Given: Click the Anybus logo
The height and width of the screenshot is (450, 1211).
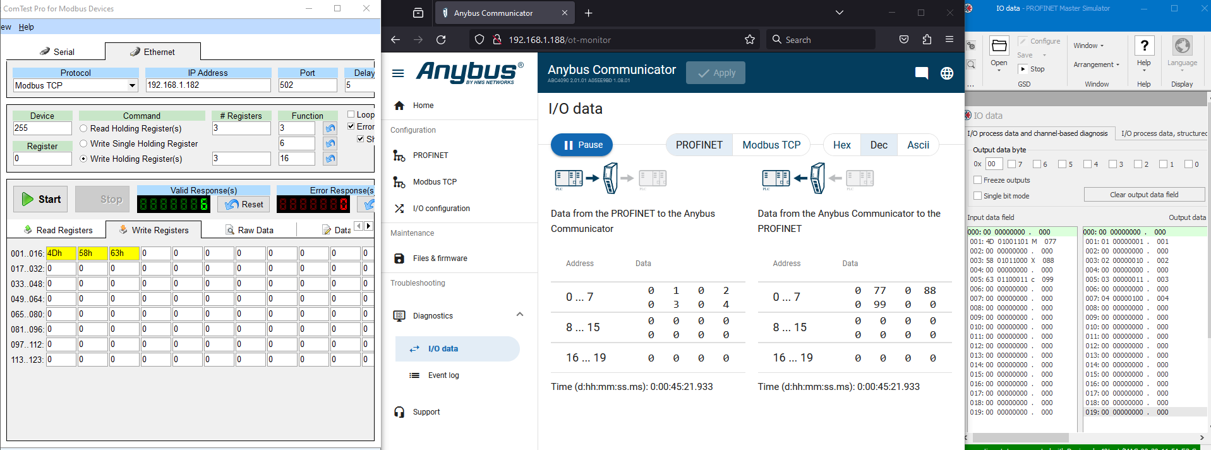Looking at the screenshot, I should point(469,73).
